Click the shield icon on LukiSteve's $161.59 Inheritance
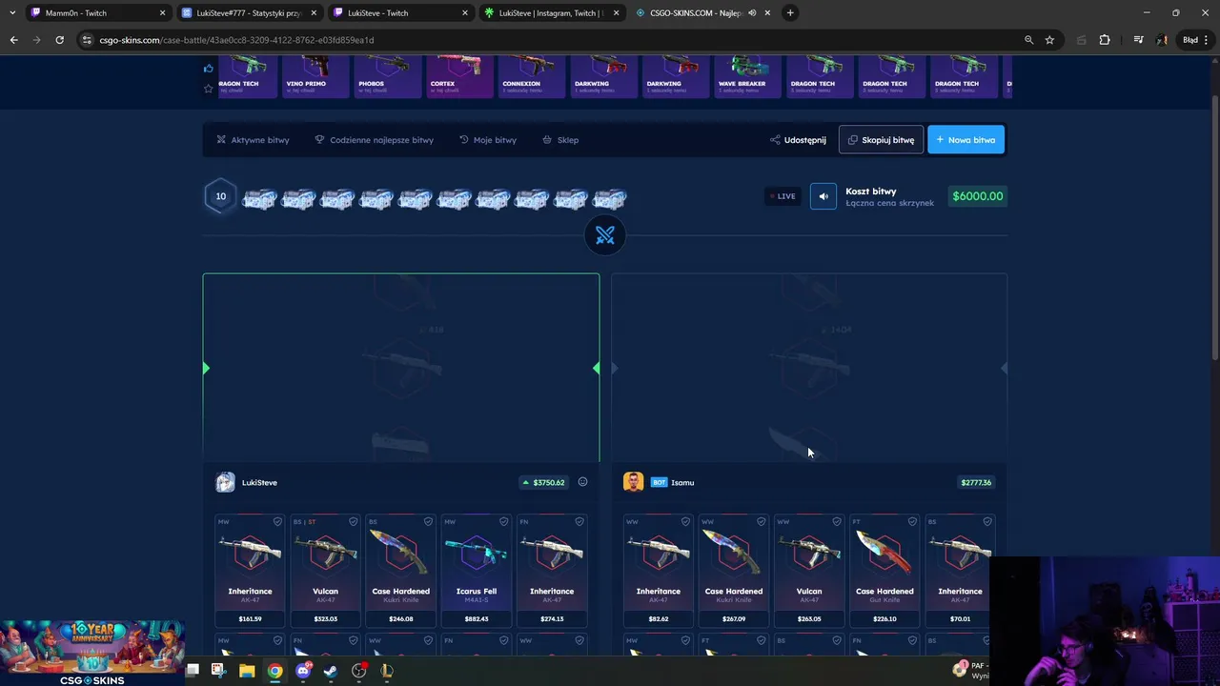Screen dimensions: 1220x686 coord(277,522)
